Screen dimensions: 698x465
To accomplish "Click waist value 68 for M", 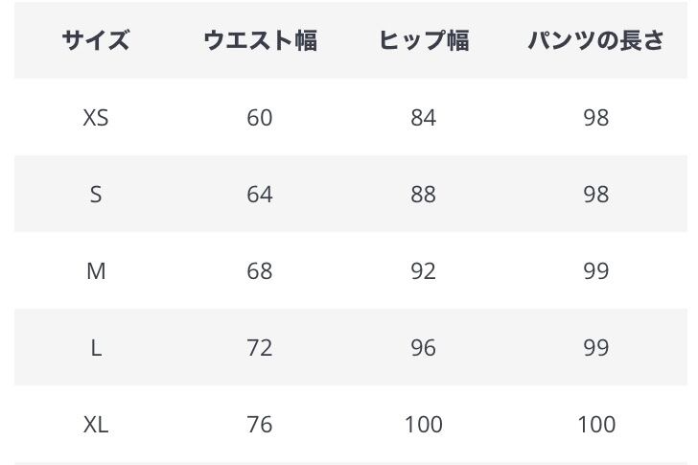I will [260, 271].
